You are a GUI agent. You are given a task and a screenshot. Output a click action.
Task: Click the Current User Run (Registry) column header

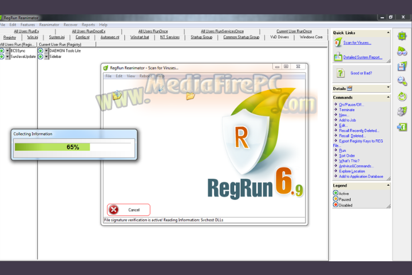click(x=60, y=45)
